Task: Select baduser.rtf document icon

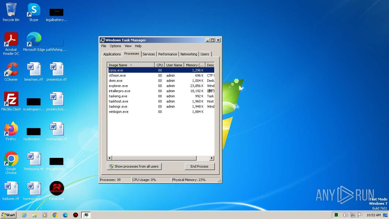Action: tap(11, 191)
